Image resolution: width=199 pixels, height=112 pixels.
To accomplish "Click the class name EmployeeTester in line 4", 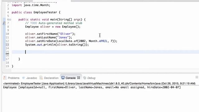I will point(45,12).
